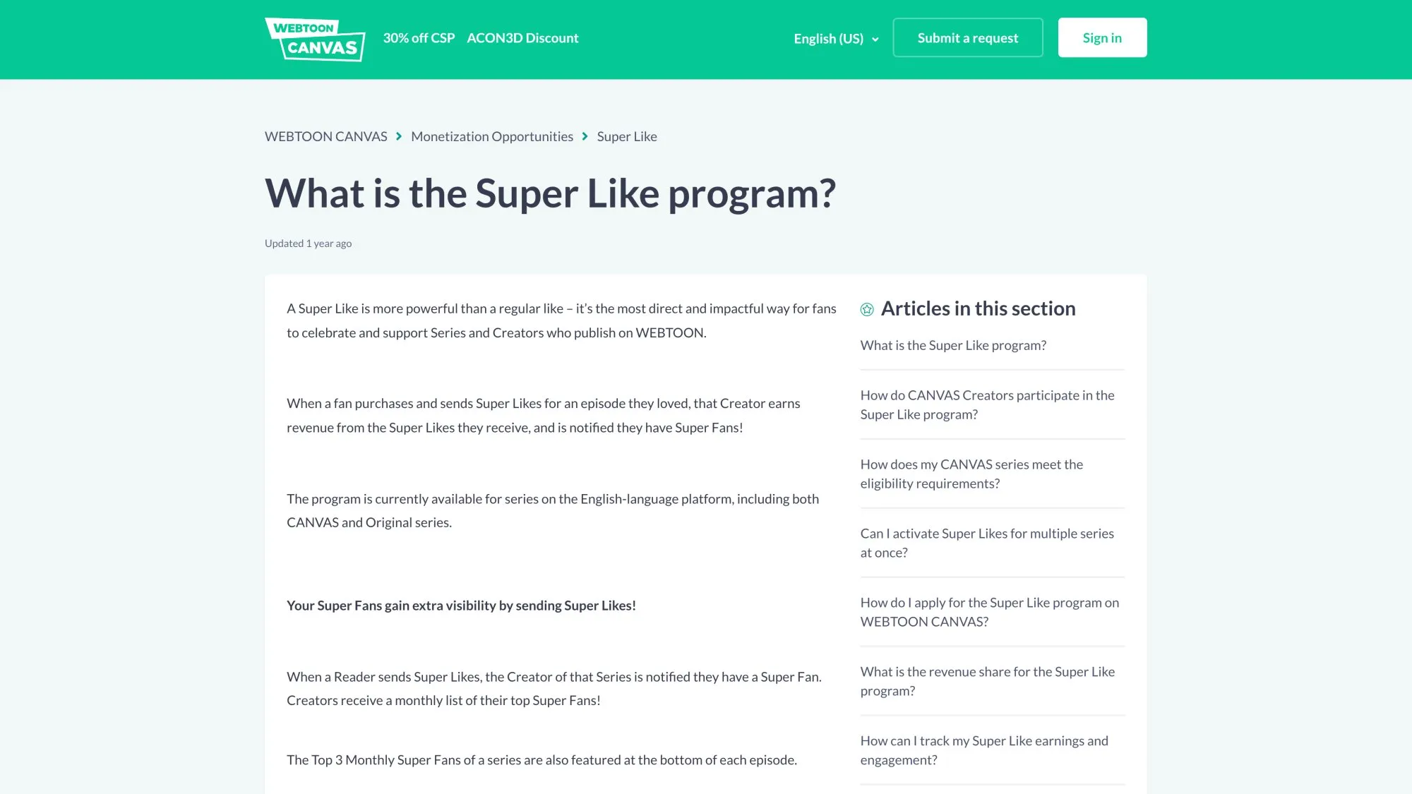Open article on activating Super Likes for multiple series
The image size is (1412, 794).
pyautogui.click(x=987, y=543)
